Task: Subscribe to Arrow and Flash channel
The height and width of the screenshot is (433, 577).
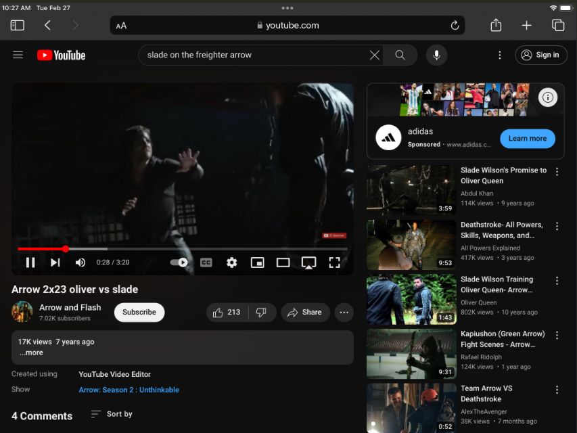Action: point(139,313)
